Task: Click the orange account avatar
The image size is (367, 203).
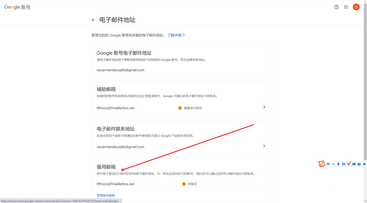Action: tap(356, 7)
